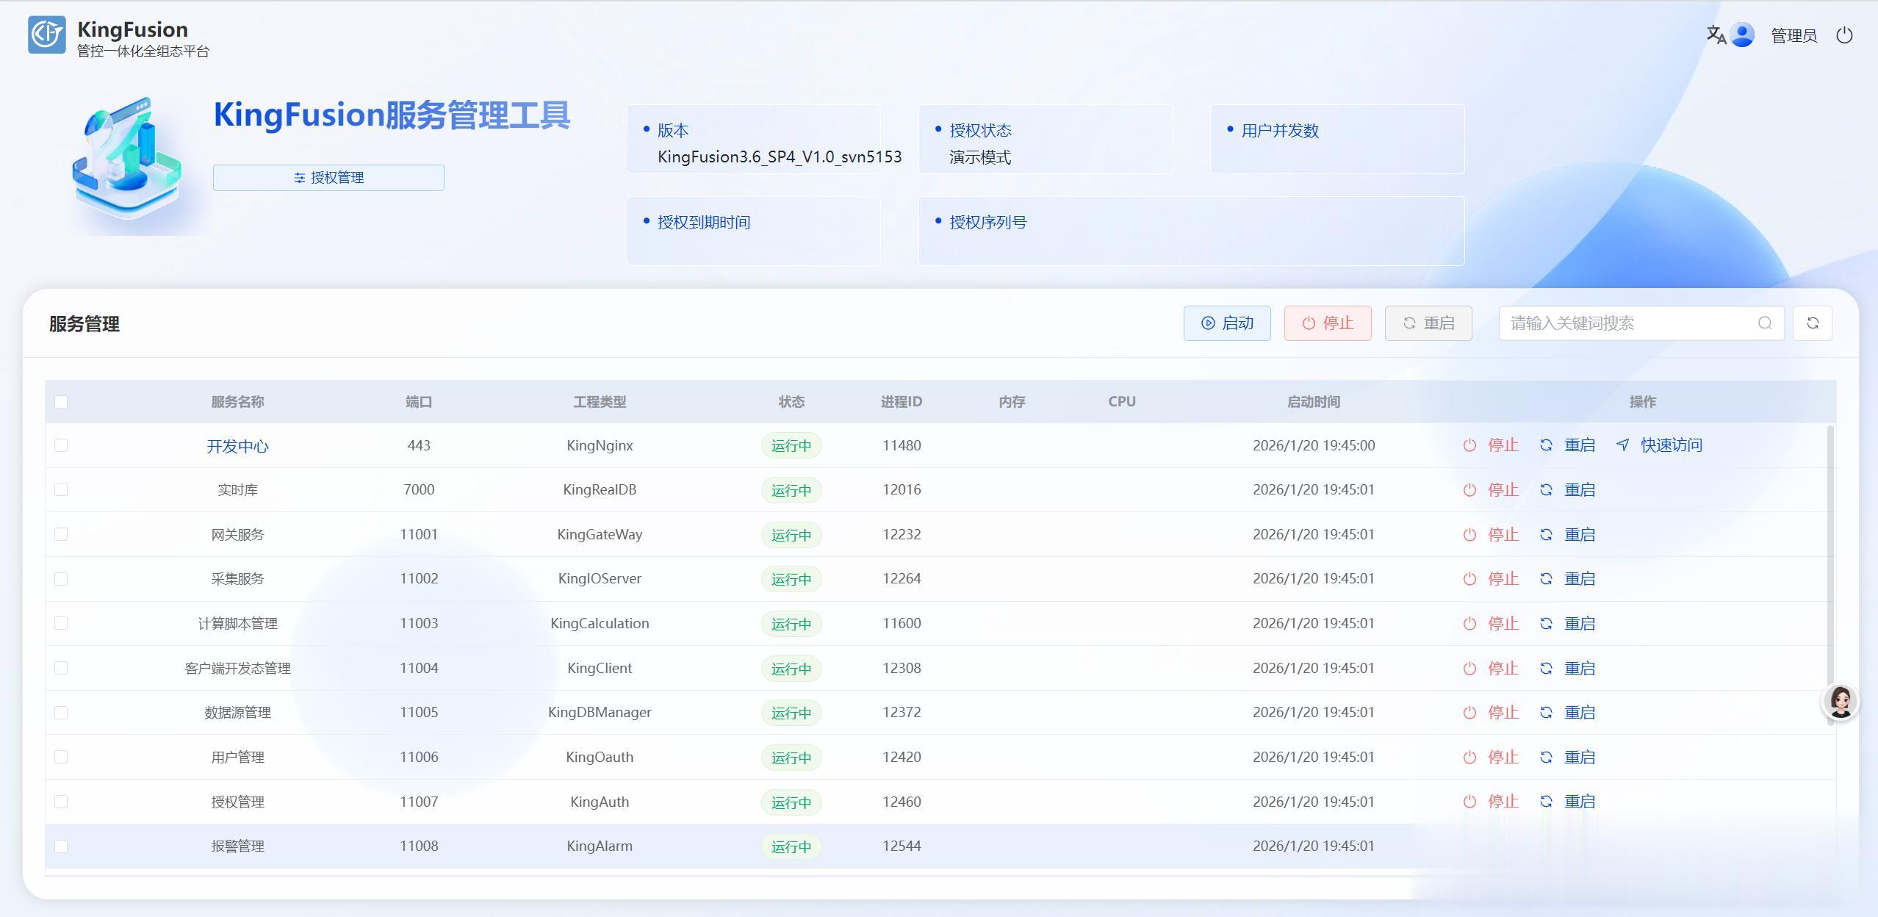Viewport: 1878px width, 917px height.
Task: Click the admin user avatar icon
Action: pos(1742,35)
